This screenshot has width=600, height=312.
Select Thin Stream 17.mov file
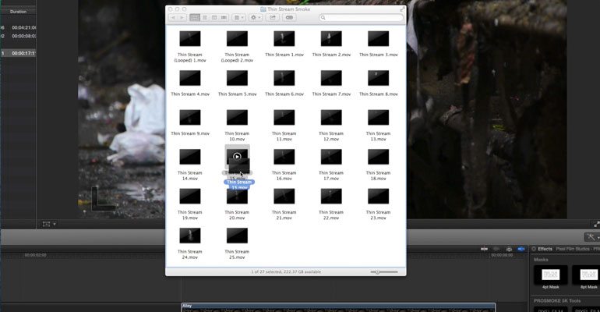[331, 165]
